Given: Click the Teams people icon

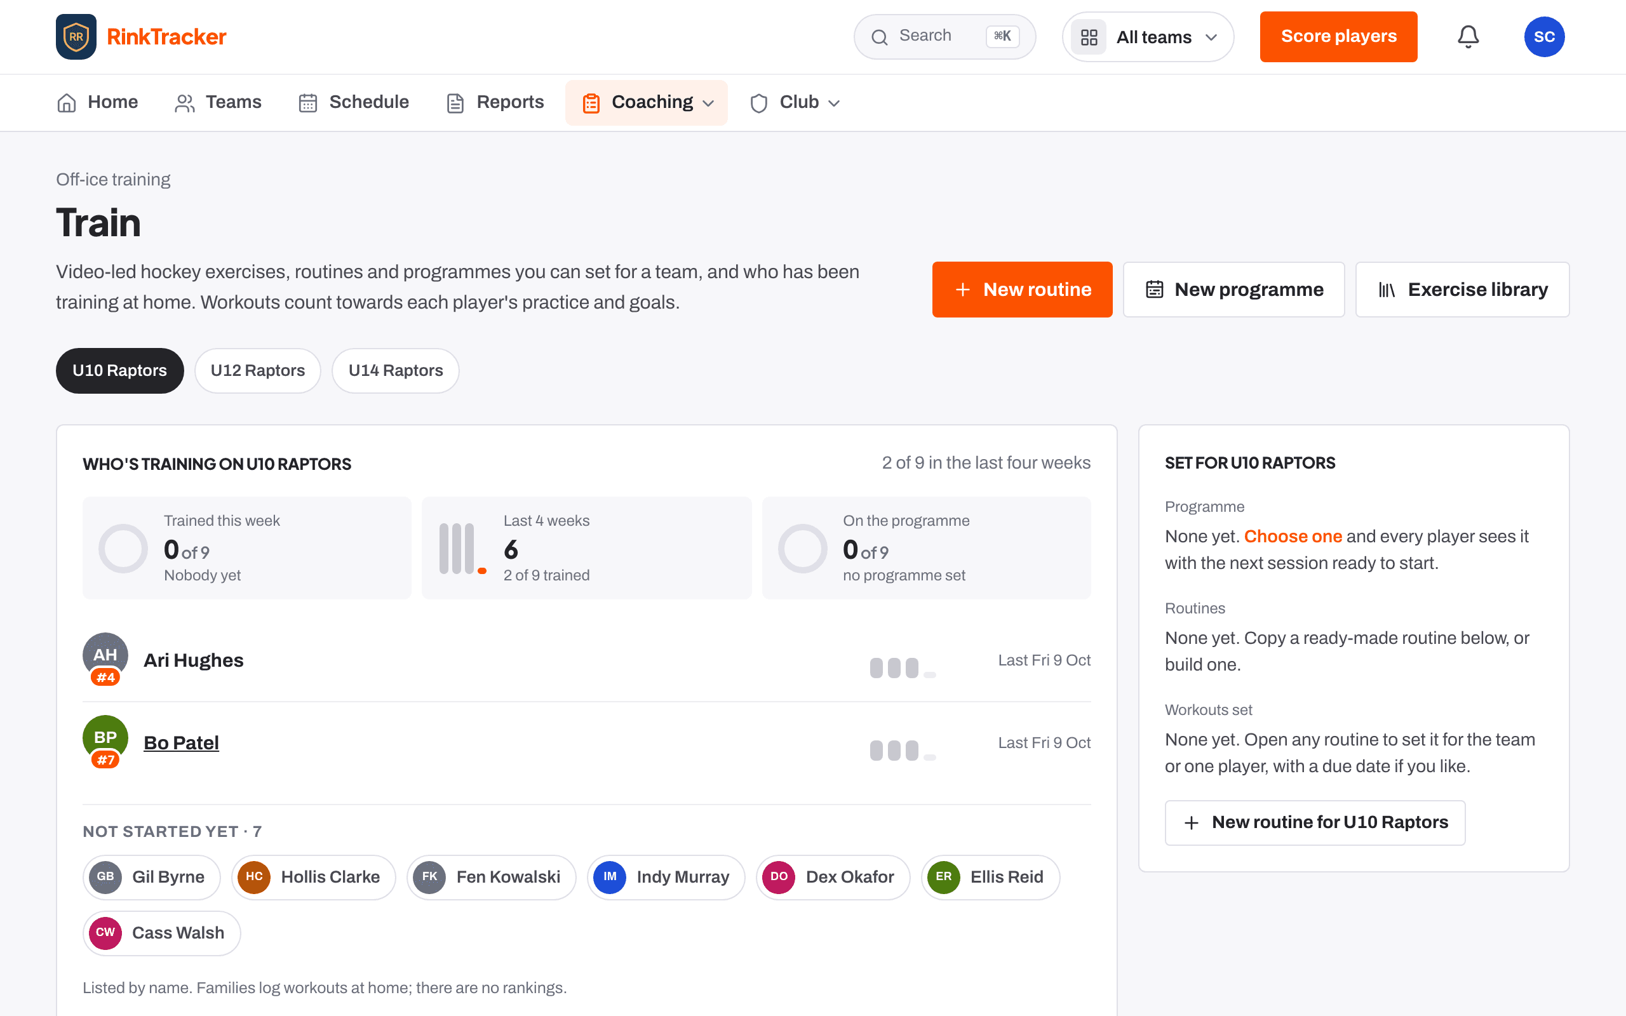Looking at the screenshot, I should 185,103.
